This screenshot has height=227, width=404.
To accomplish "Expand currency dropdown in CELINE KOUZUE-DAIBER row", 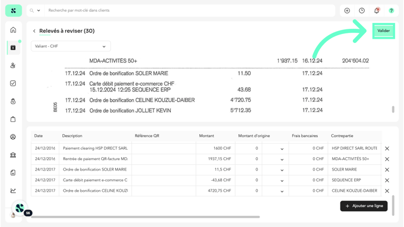I will point(282,191).
